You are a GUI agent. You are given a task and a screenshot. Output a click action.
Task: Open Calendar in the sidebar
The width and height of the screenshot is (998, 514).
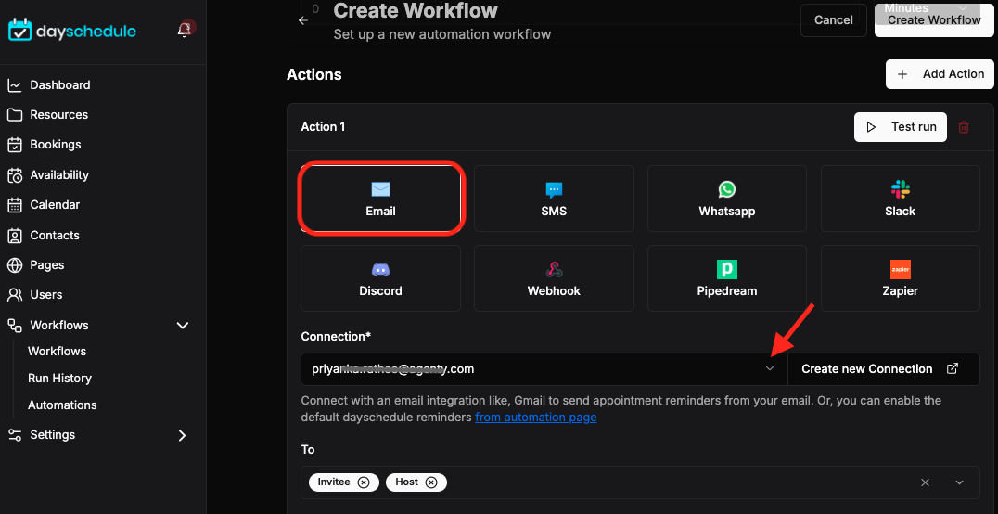55,205
